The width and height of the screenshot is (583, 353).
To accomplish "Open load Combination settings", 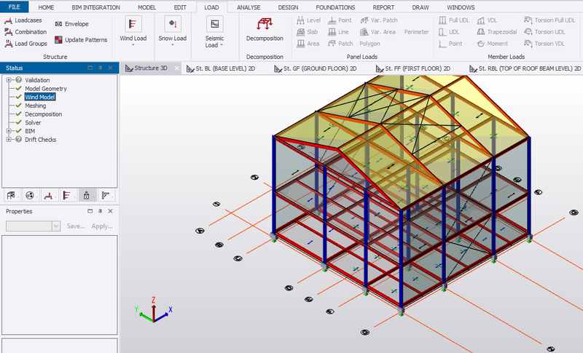I will pyautogui.click(x=26, y=32).
